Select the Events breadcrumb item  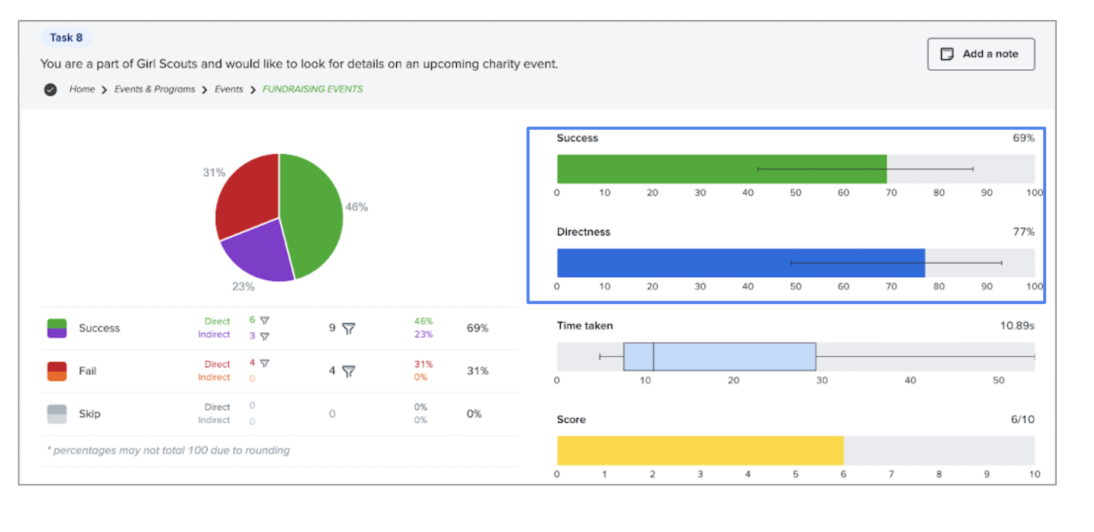coord(228,89)
